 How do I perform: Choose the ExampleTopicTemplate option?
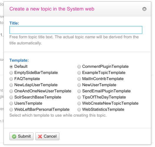click(79, 73)
